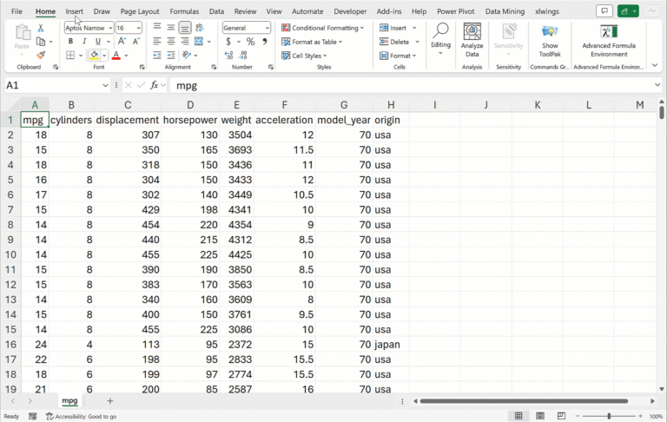Expand the General number format dropdown

tap(266, 28)
